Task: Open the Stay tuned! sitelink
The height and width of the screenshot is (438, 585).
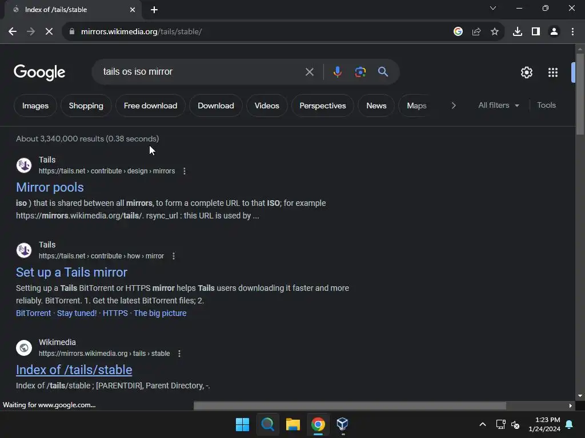Action: coord(77,313)
